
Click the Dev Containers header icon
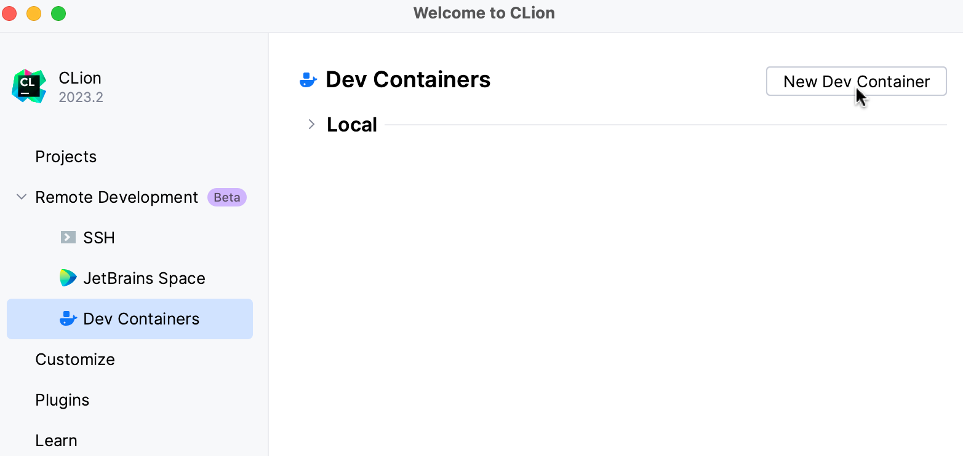[x=308, y=79]
